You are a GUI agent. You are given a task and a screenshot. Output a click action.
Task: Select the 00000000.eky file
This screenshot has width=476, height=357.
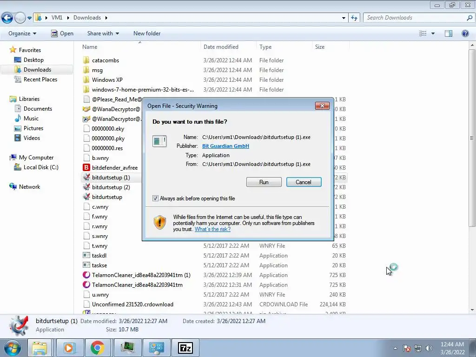pos(108,129)
